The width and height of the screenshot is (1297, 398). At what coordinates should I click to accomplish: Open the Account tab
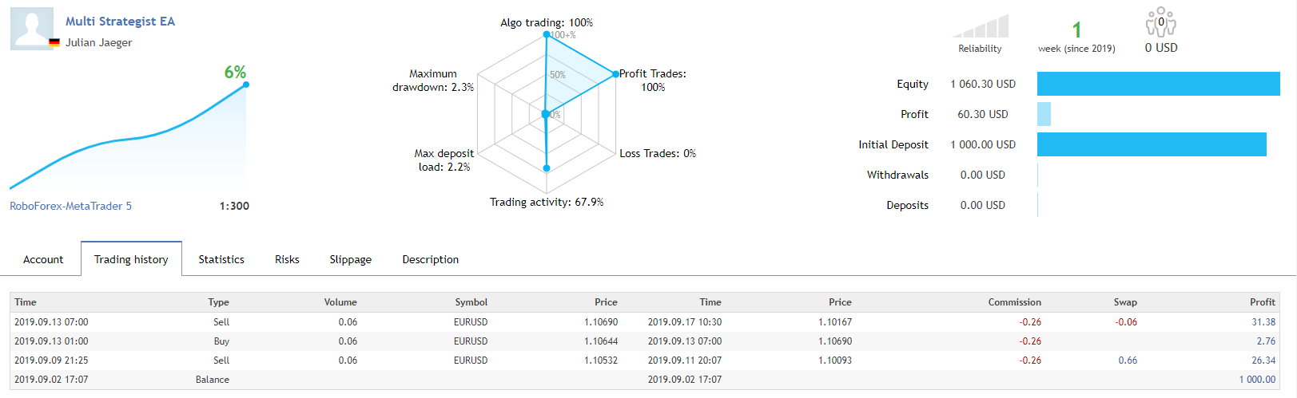pos(43,259)
